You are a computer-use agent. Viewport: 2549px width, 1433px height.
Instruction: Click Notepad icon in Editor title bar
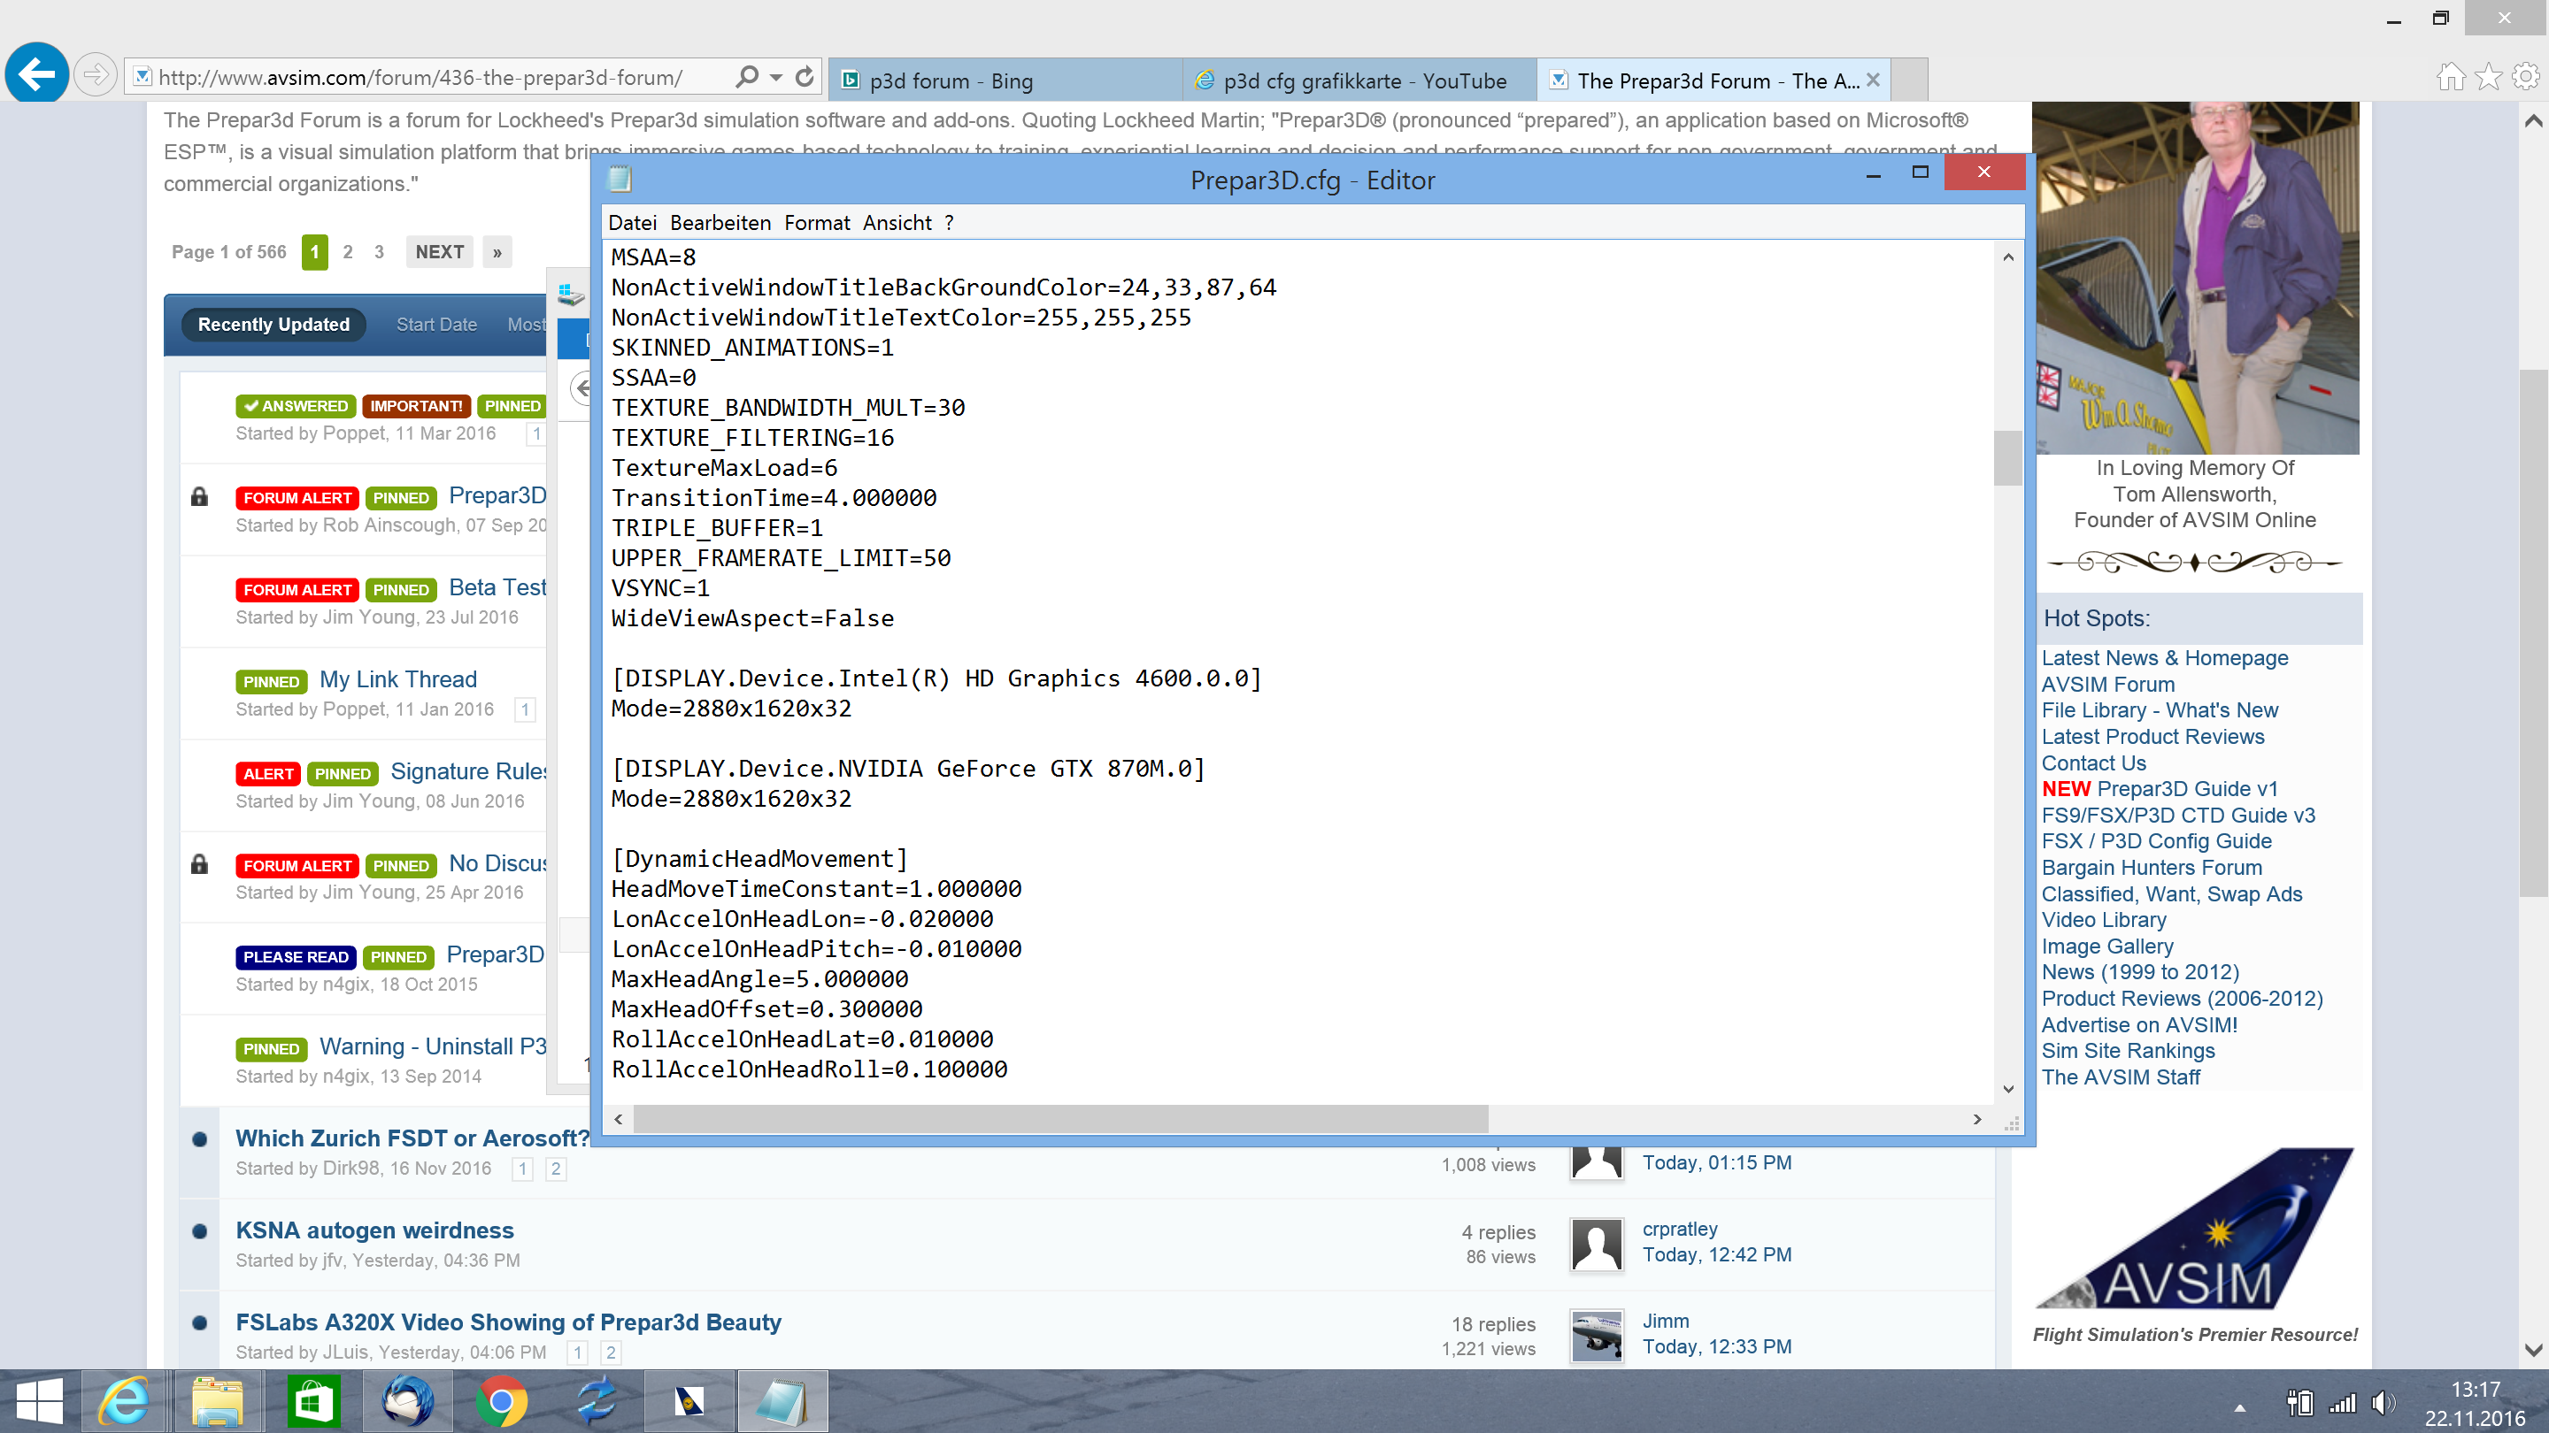620,179
